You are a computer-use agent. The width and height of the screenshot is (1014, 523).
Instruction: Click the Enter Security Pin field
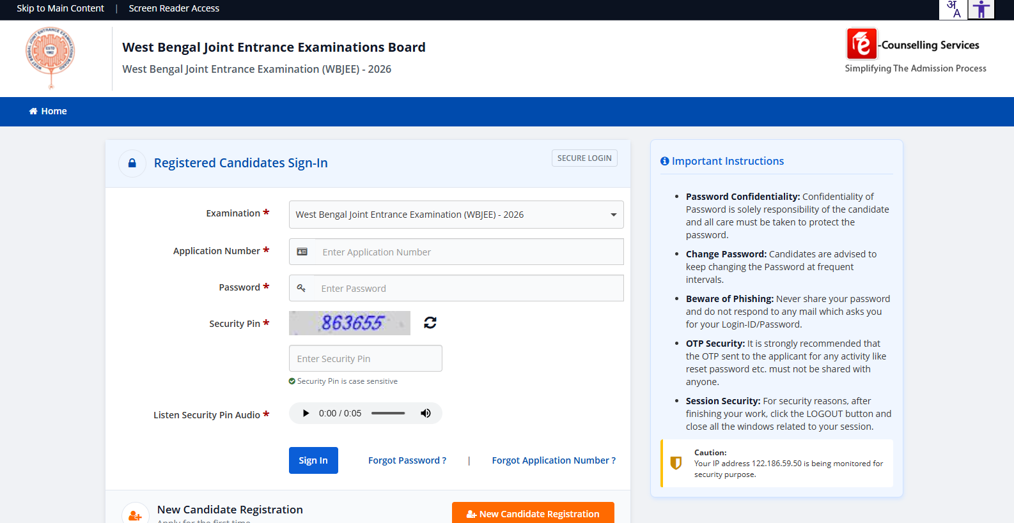tap(365, 359)
